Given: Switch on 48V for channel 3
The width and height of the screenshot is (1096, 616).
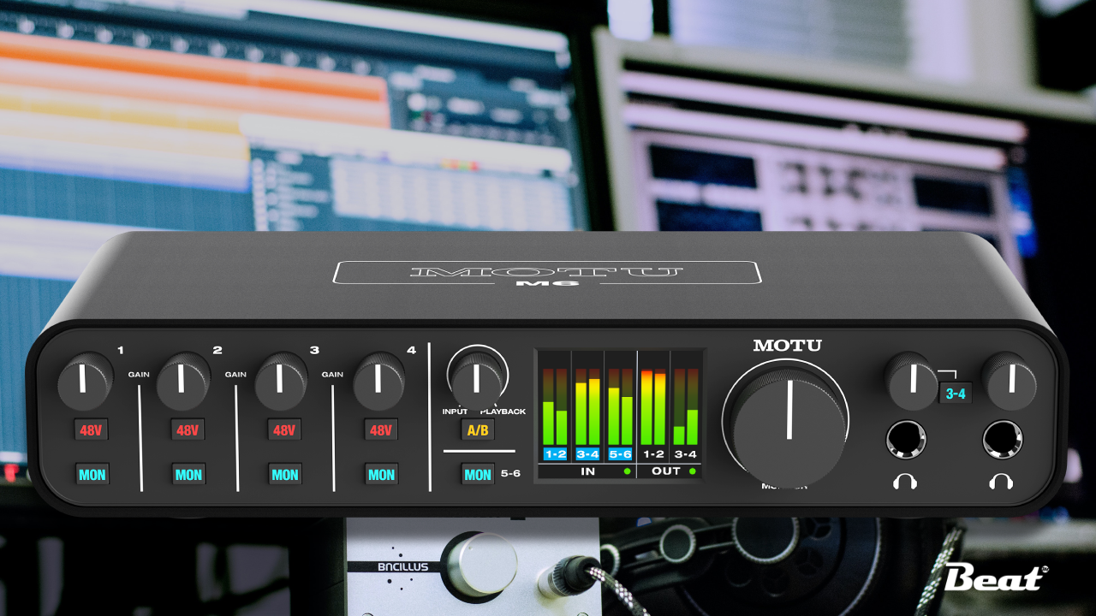Looking at the screenshot, I should [x=284, y=430].
